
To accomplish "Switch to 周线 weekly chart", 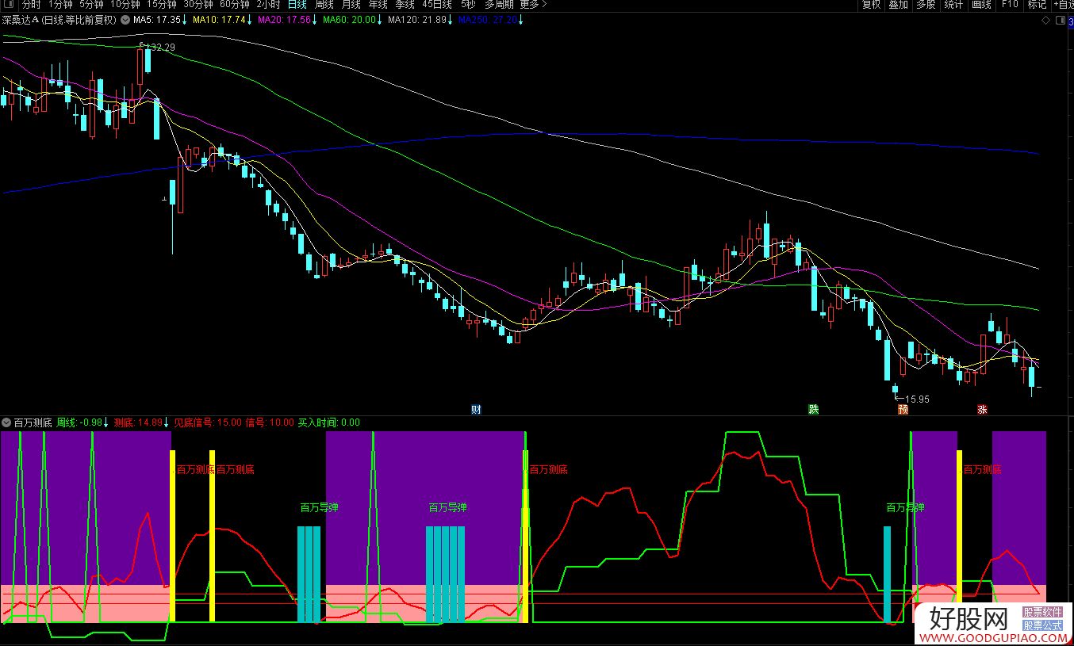I will coord(324,5).
